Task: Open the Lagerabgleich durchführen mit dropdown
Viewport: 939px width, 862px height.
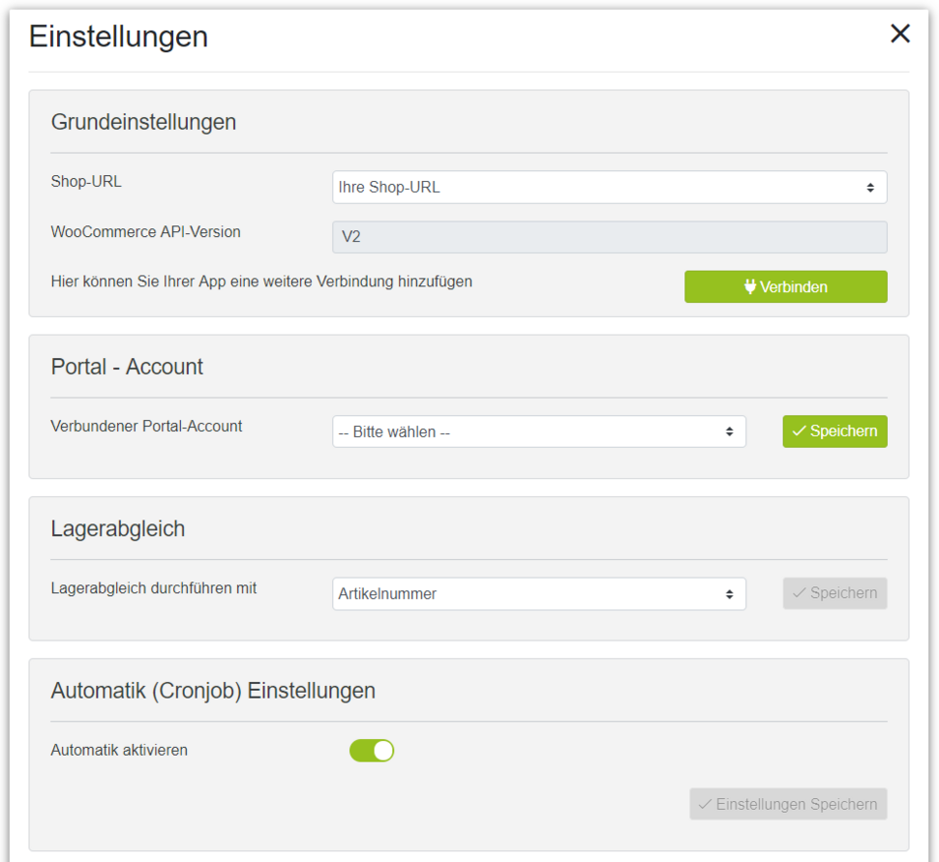Action: [x=539, y=594]
